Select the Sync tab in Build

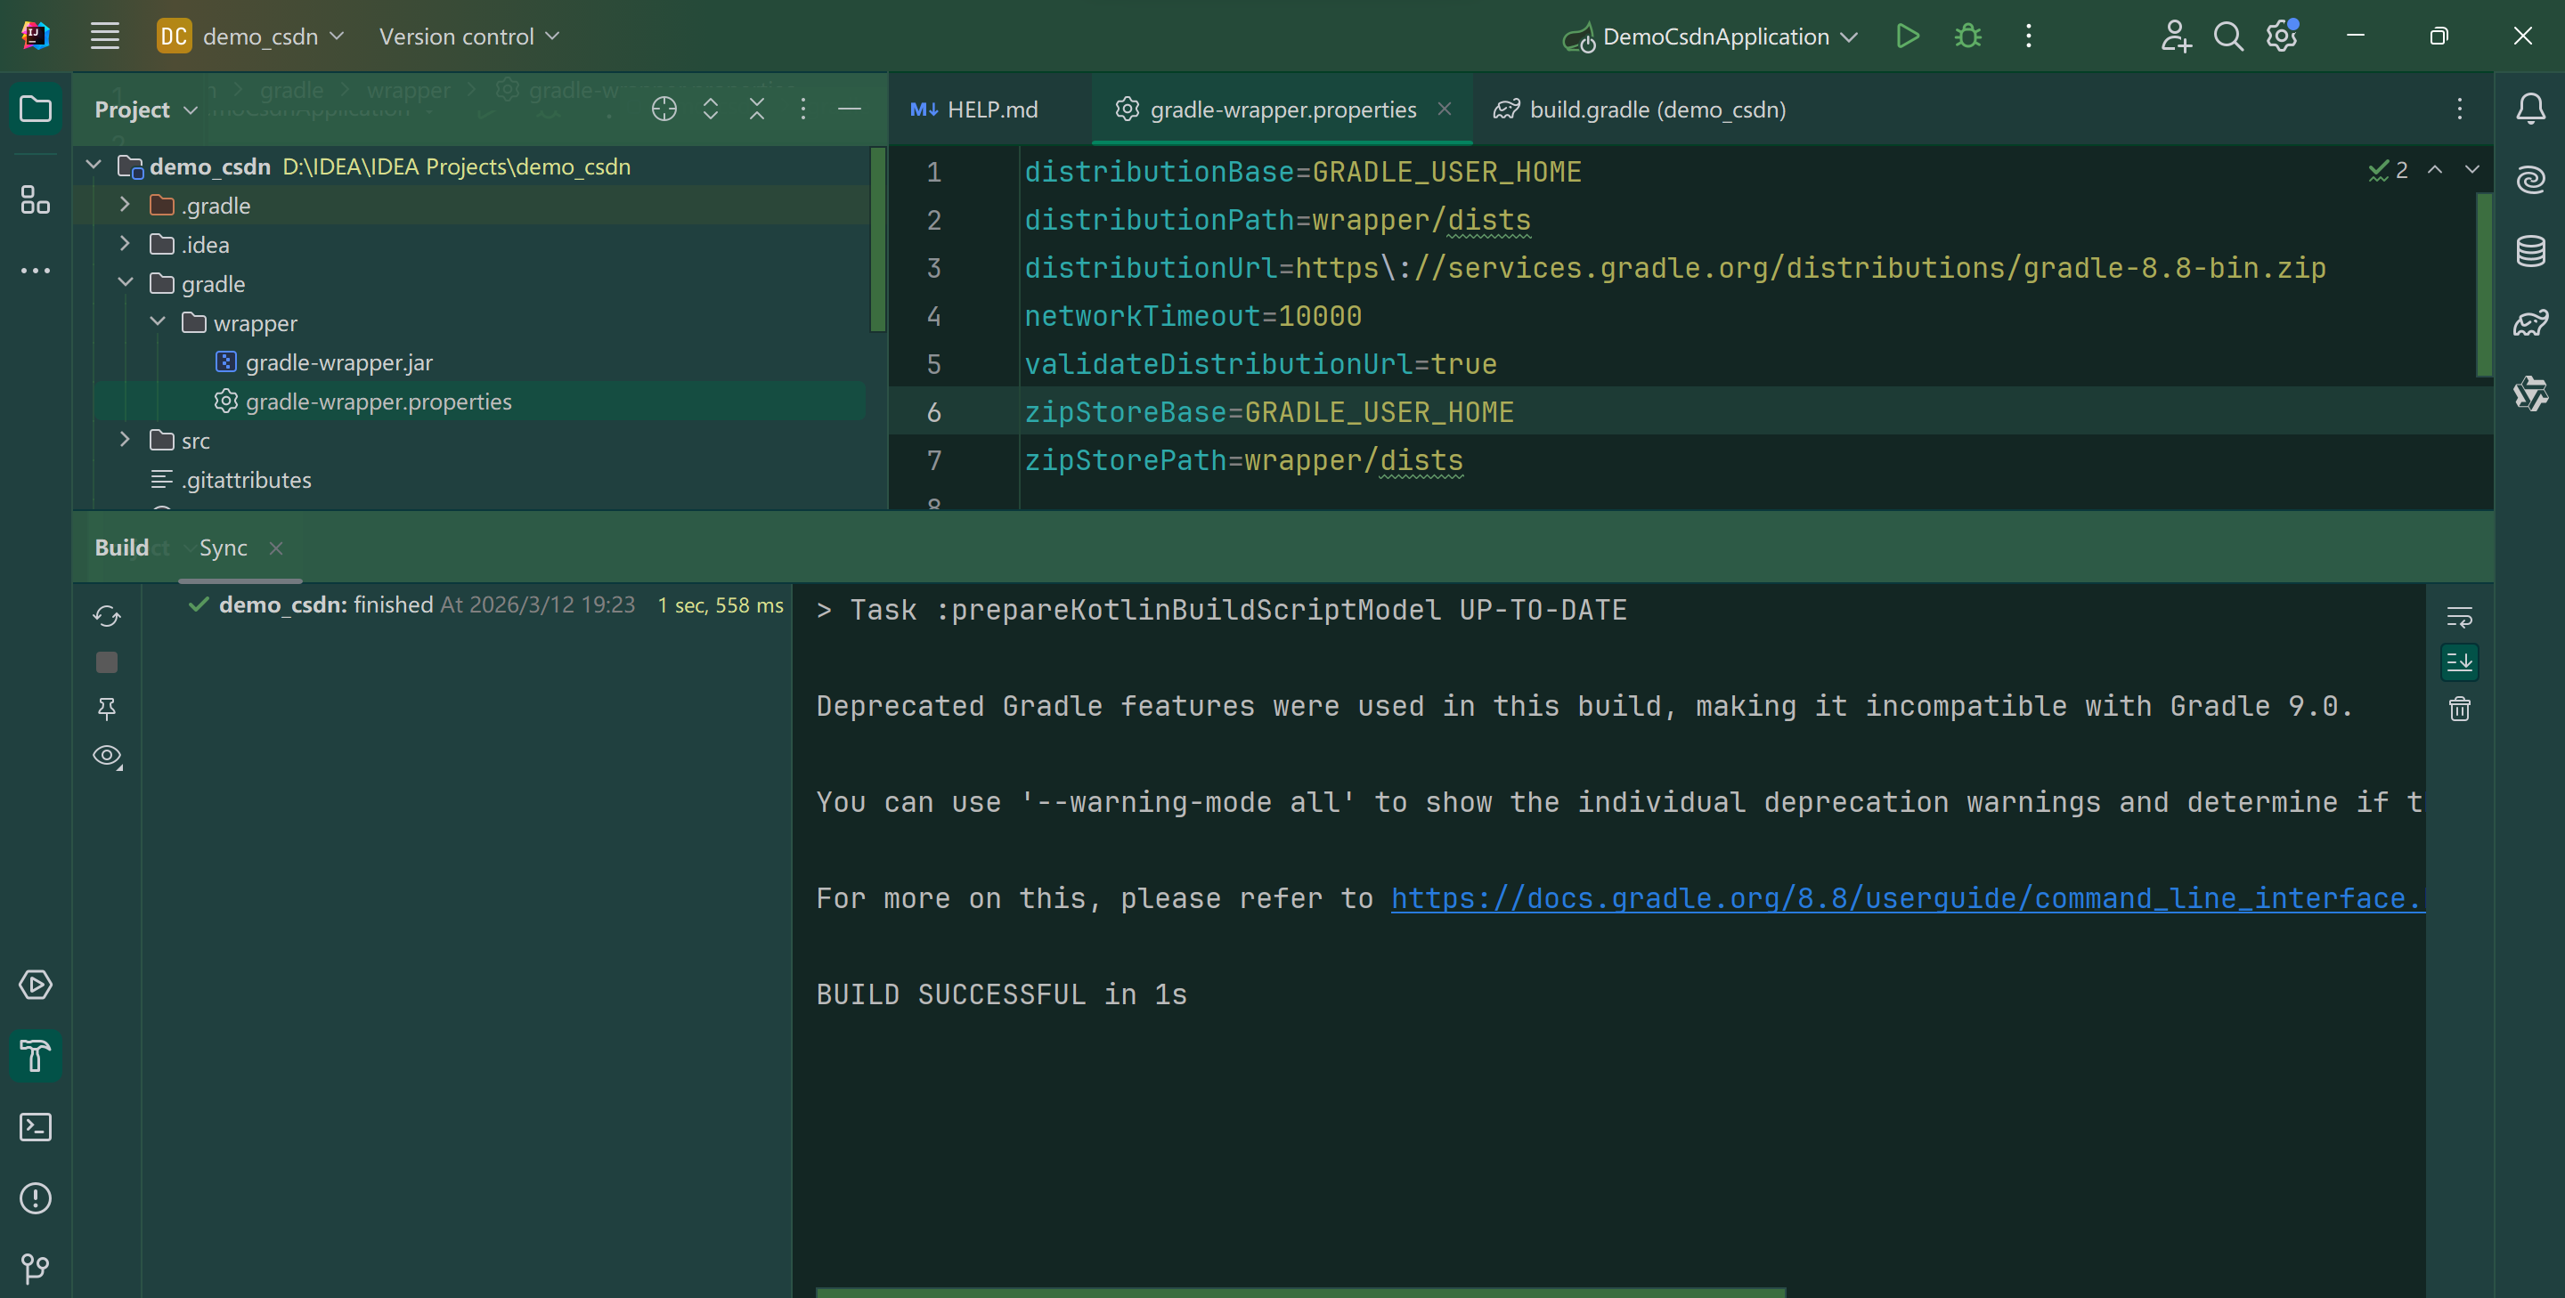(223, 548)
